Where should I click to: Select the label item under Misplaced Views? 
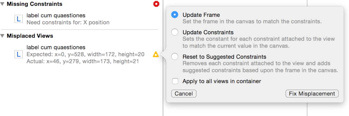[x=56, y=47]
